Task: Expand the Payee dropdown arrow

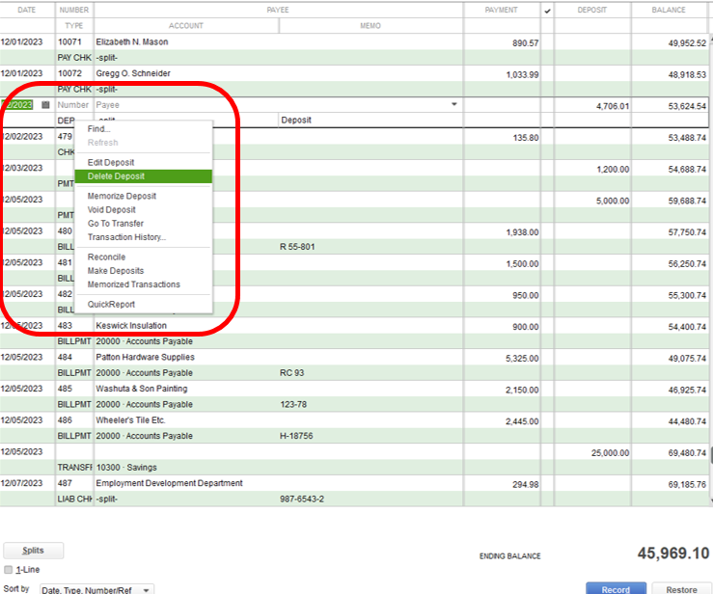Action: click(453, 104)
